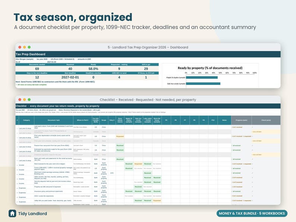The image size is (296, 222).
Task: Click Oak Ave Received in Property tax bills row
Action: tap(138, 187)
